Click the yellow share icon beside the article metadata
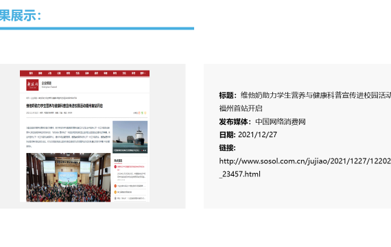This screenshot has width=391, height=247. (x=145, y=113)
